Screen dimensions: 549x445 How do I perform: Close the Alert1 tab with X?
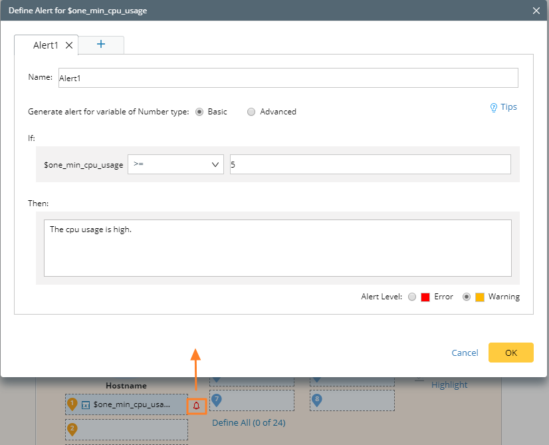[69, 45]
